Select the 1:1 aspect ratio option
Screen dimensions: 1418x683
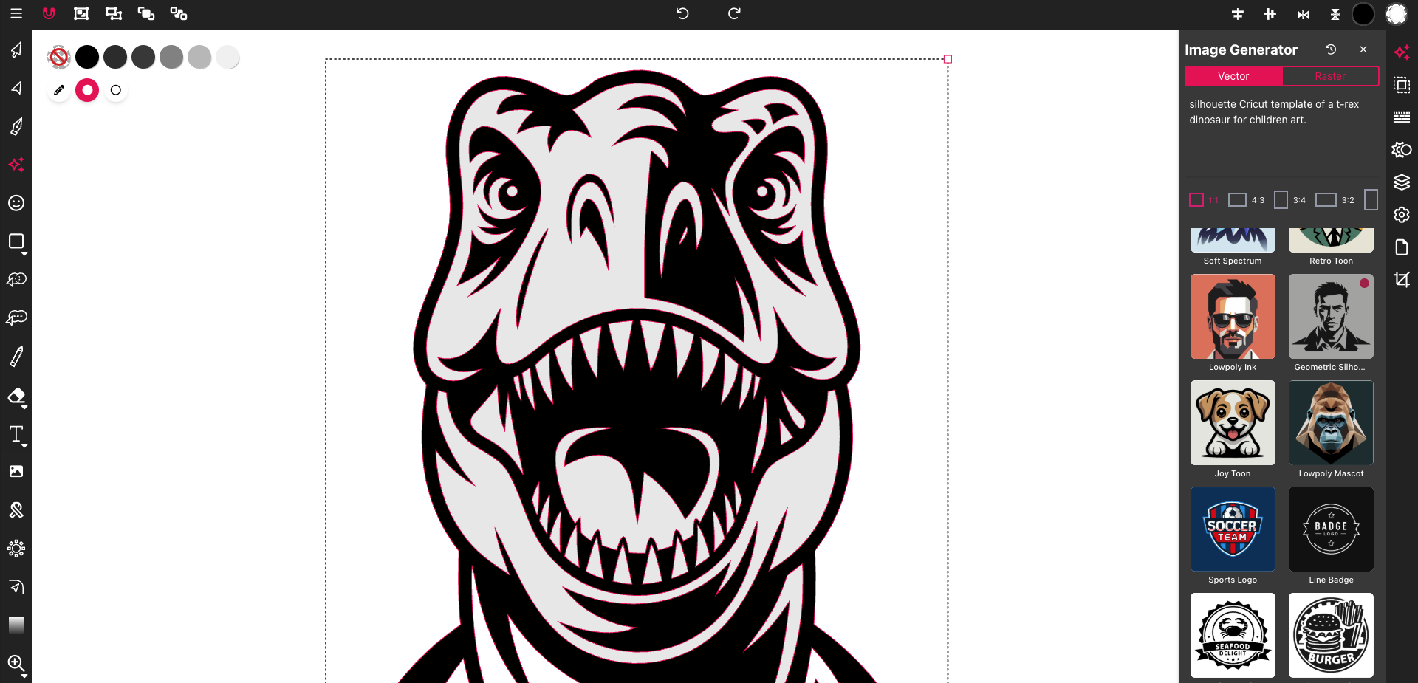tap(1196, 200)
